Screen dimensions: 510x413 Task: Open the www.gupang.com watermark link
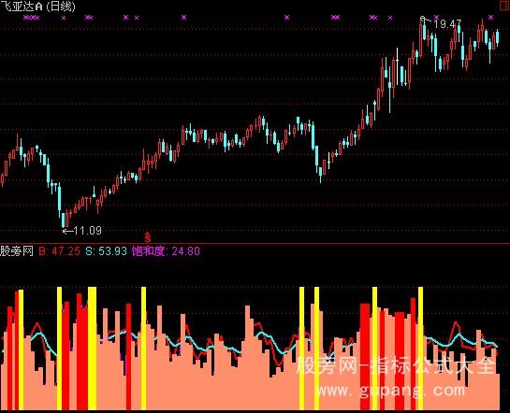[x=390, y=391]
